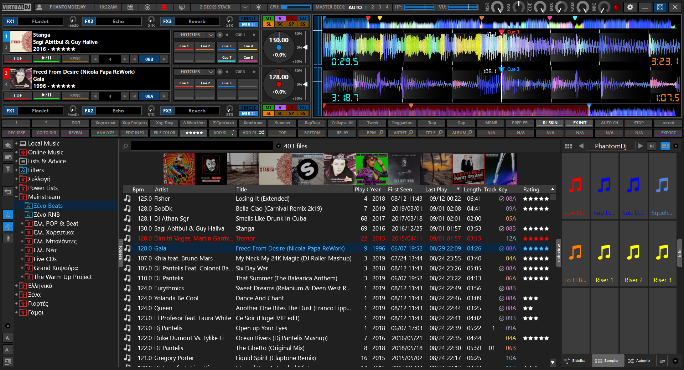Select the Ξένα RNB filter folder

click(x=47, y=215)
